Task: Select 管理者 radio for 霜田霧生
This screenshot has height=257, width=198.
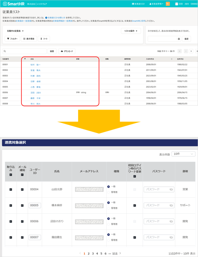Action: pyautogui.click(x=108, y=240)
